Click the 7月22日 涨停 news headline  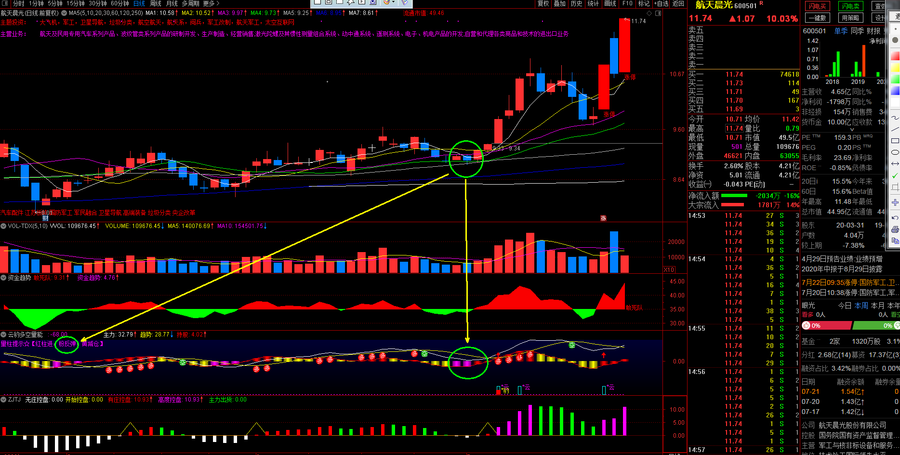[848, 282]
